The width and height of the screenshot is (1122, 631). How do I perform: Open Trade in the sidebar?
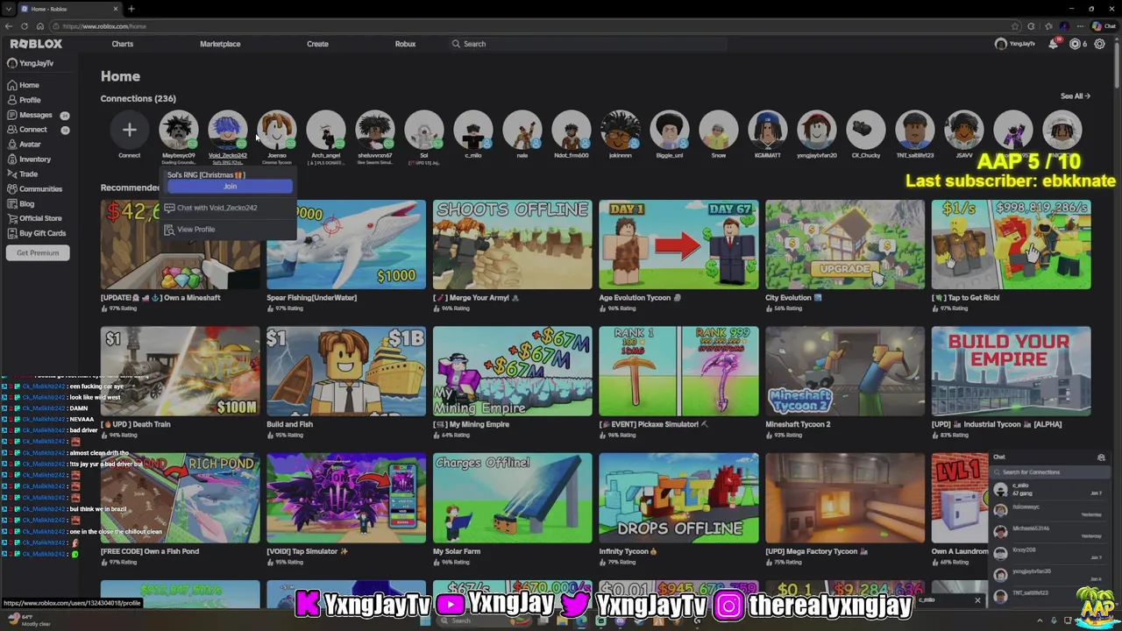pos(22,174)
